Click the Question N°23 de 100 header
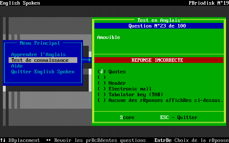This screenshot has height=143, width=229. tap(159, 26)
